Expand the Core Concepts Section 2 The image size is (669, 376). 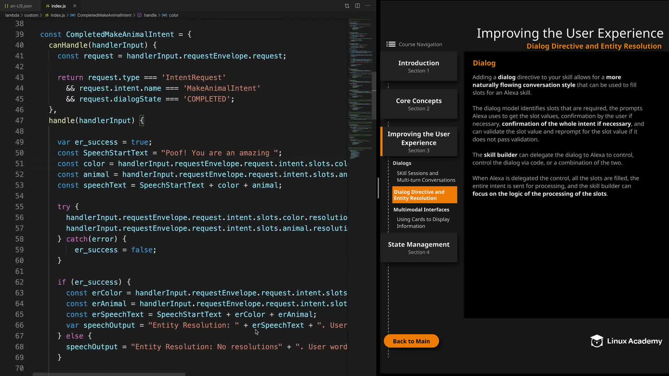click(418, 104)
